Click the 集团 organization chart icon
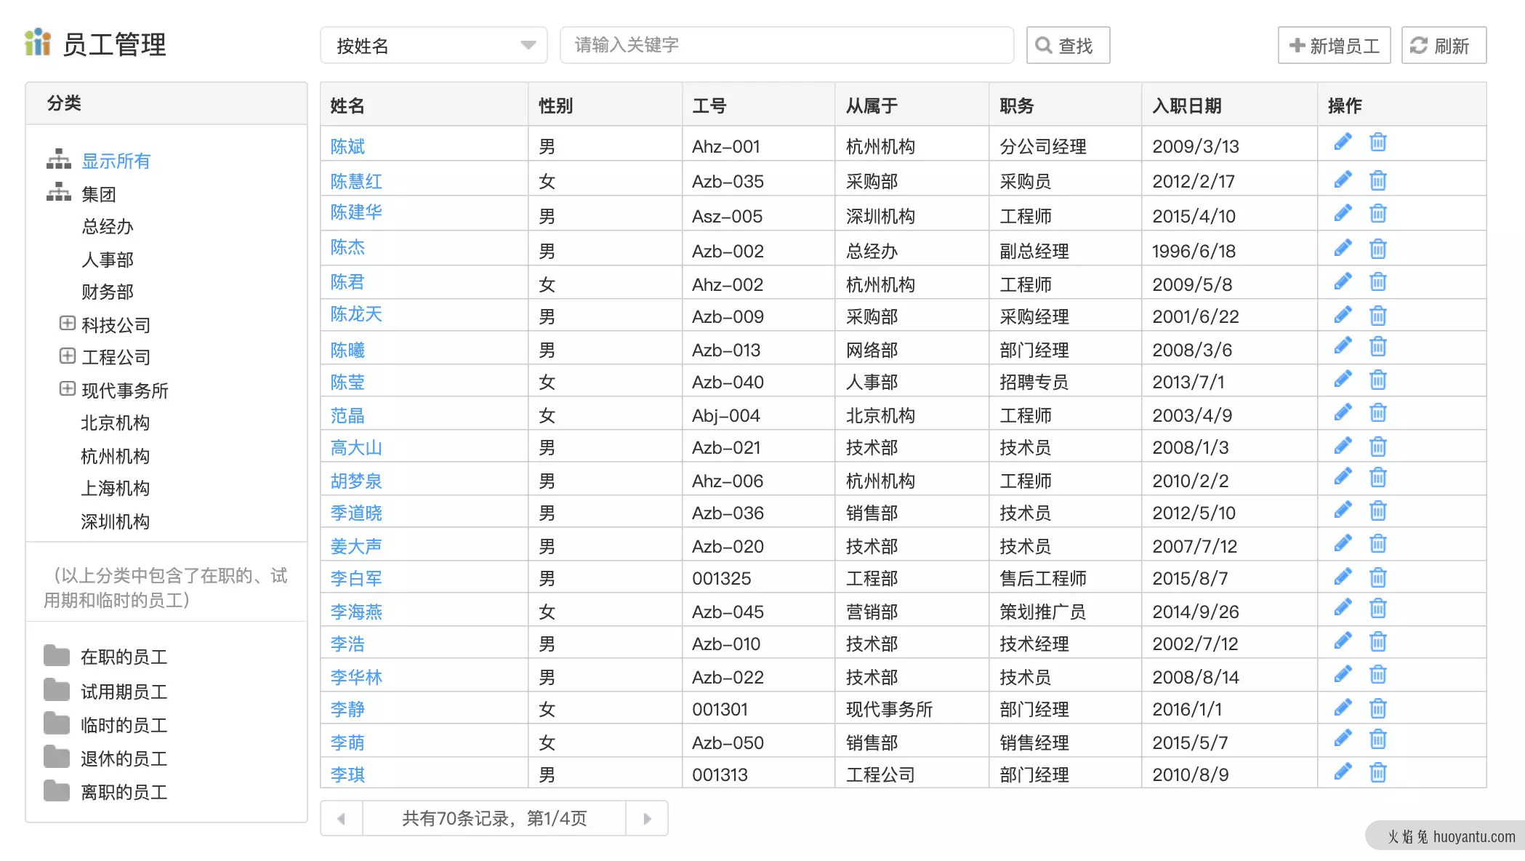 pyautogui.click(x=59, y=193)
